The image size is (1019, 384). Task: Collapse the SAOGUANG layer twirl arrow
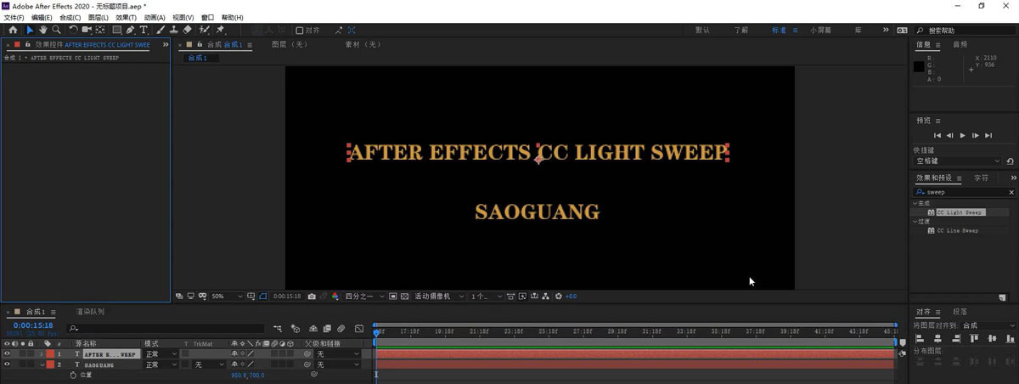coord(41,364)
